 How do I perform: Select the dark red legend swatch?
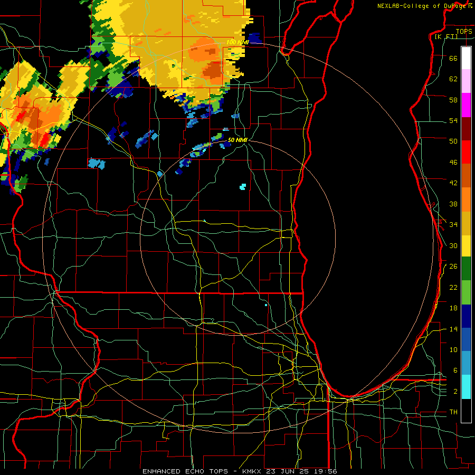point(466,129)
